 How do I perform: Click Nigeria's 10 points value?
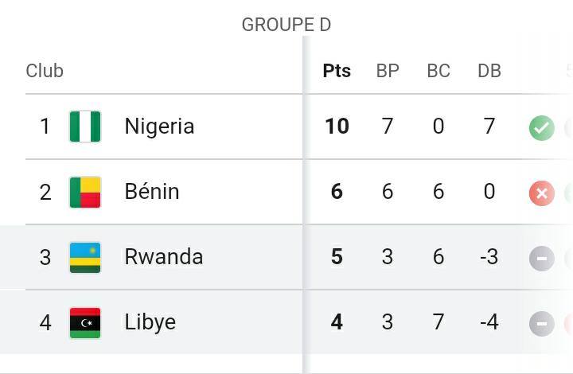[x=337, y=127]
